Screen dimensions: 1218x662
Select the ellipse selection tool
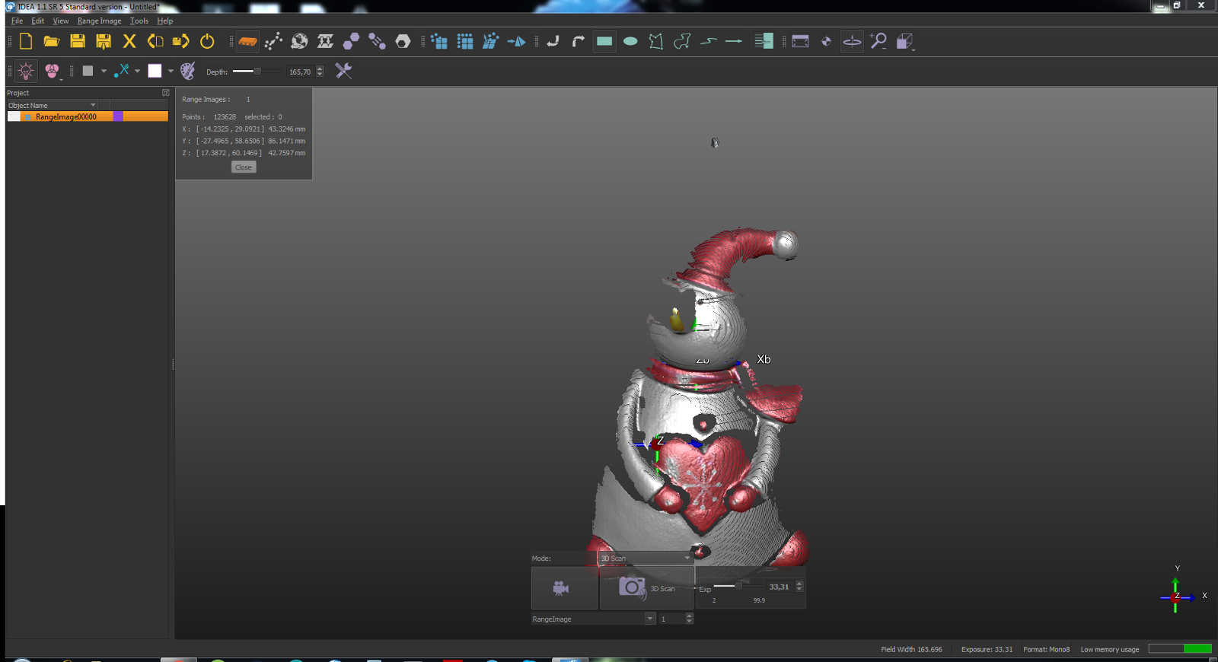coord(630,41)
